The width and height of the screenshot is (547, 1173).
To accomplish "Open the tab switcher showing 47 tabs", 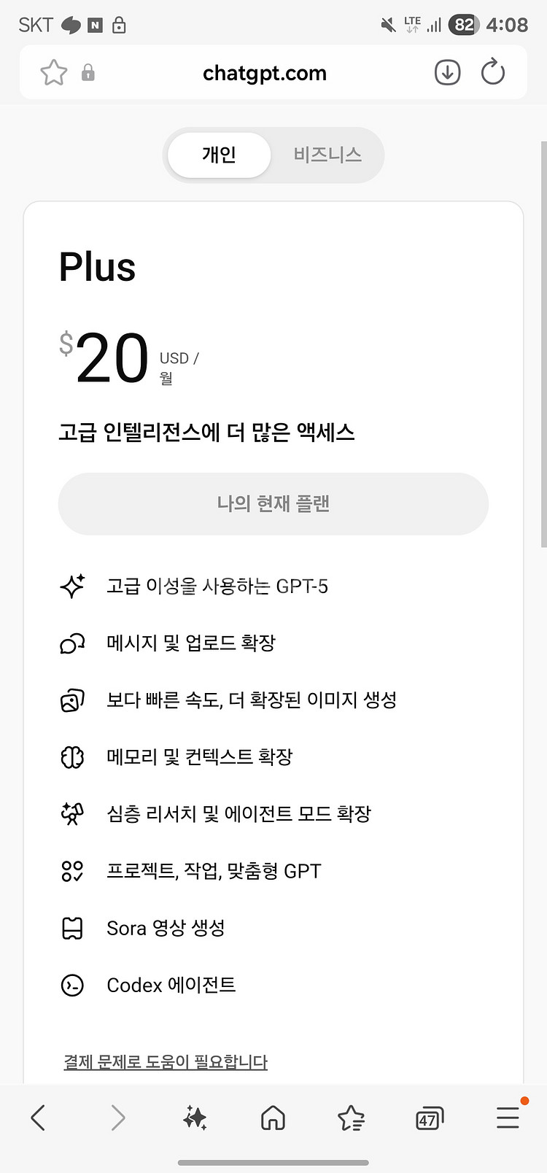I will [x=429, y=1118].
